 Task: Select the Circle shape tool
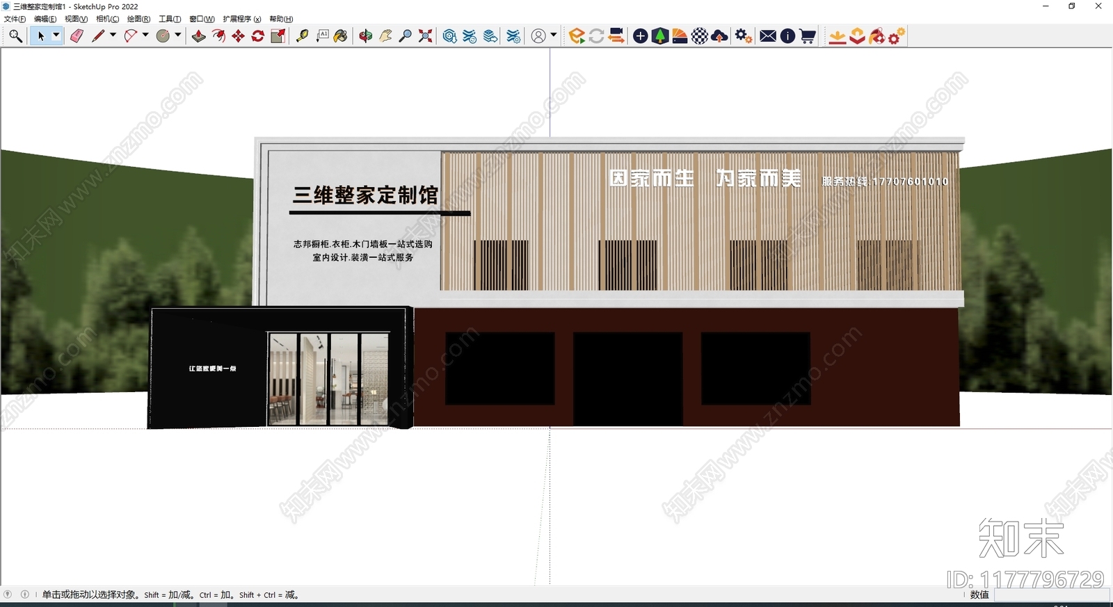[x=163, y=36]
